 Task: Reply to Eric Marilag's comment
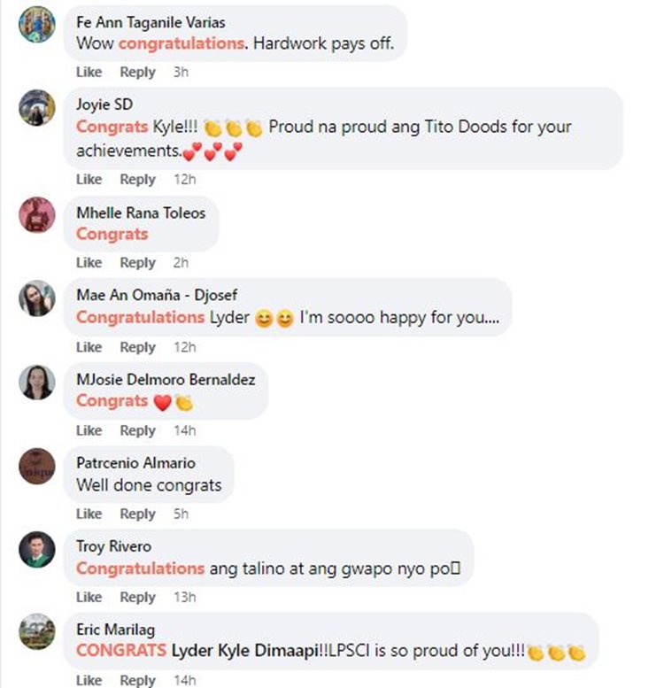(x=137, y=680)
